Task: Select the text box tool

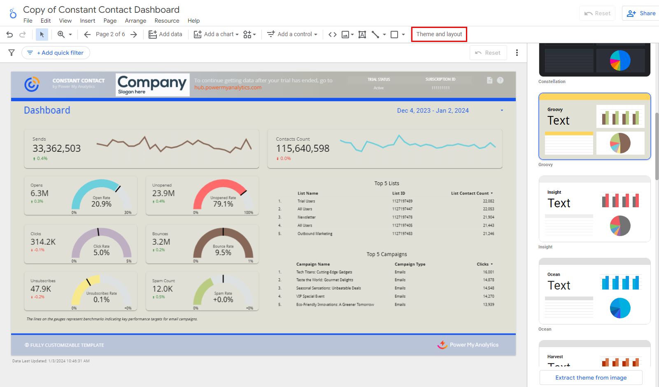Action: pos(362,35)
